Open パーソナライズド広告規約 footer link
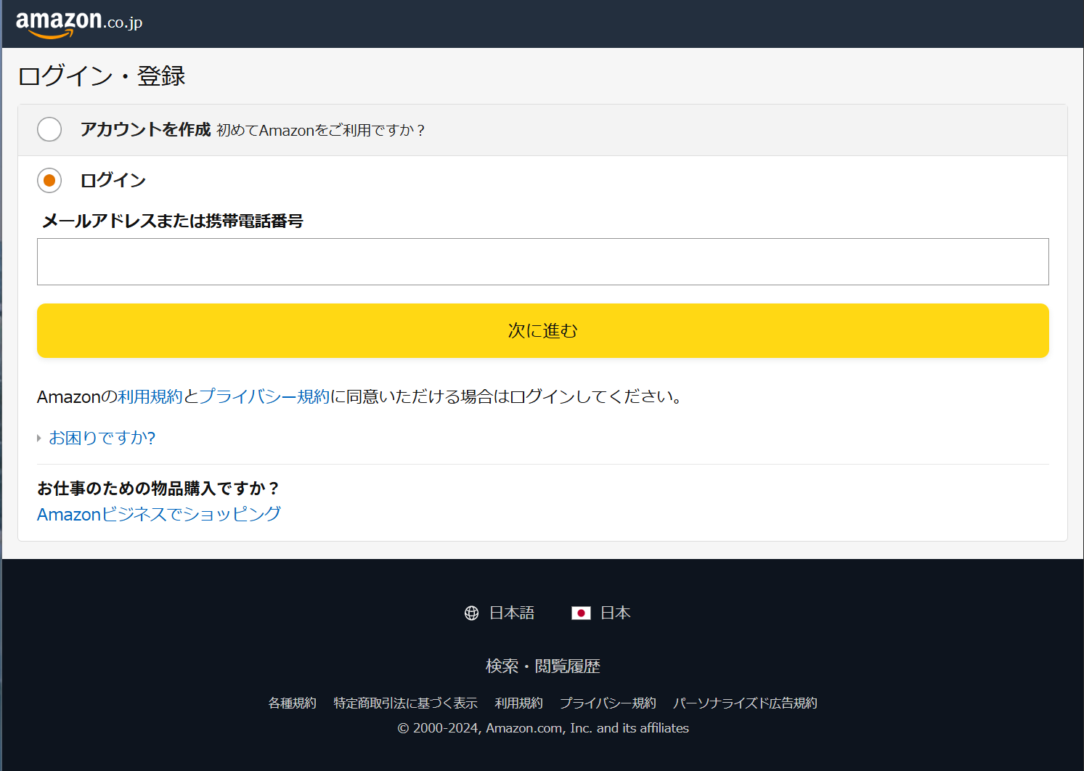 pyautogui.click(x=745, y=703)
